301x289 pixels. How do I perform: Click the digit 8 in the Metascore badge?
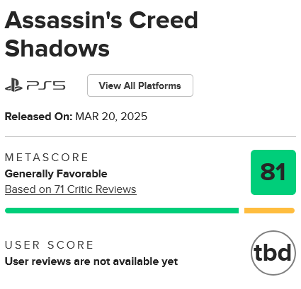click(268, 172)
